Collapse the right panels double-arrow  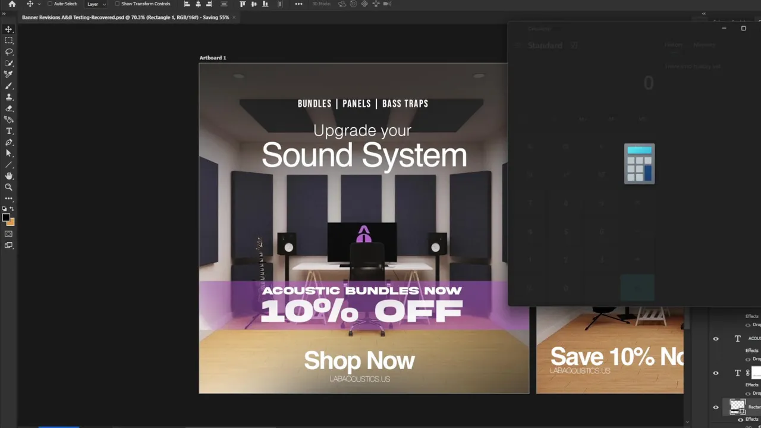point(703,14)
